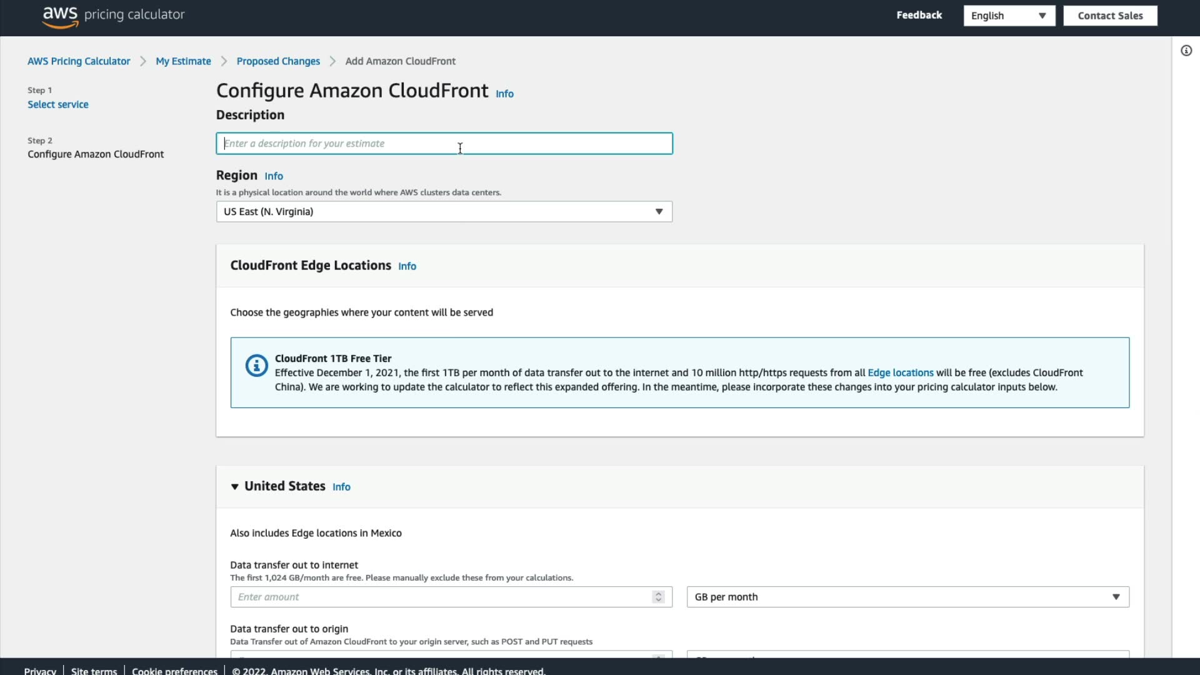Click the Feedback link in header

coord(919,15)
